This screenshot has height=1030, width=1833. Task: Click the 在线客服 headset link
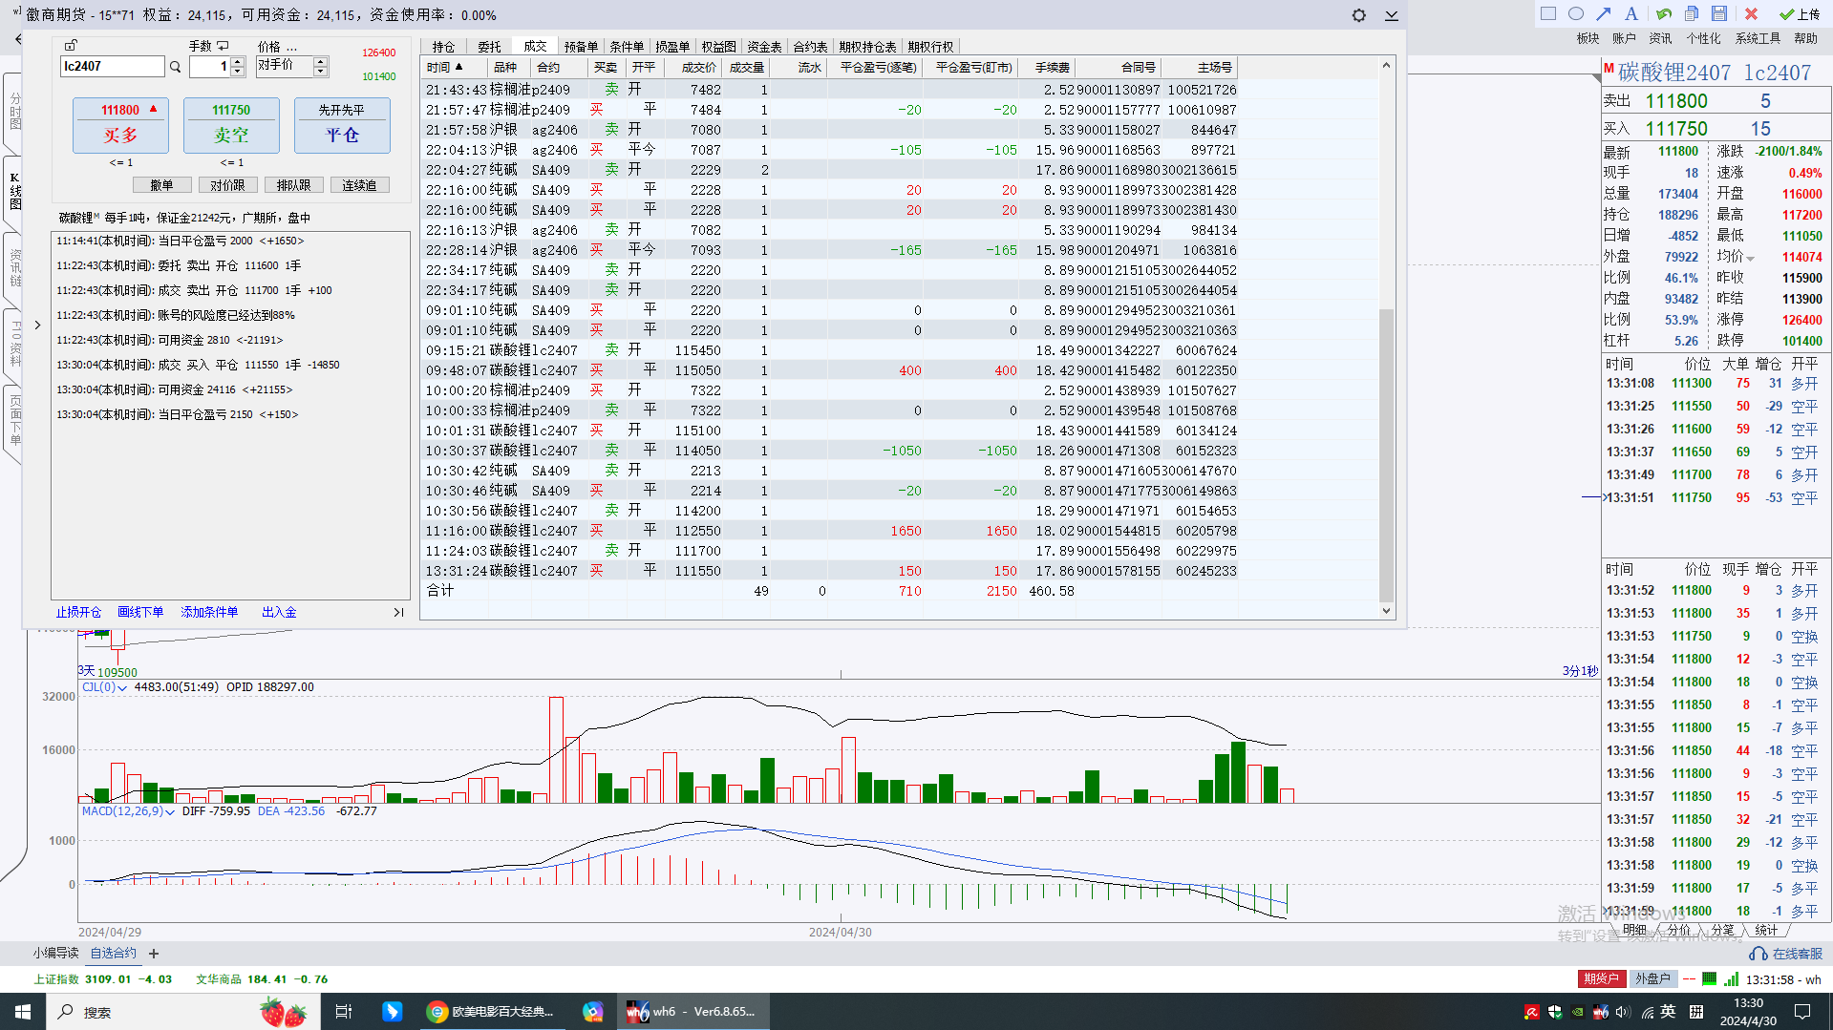pos(1785,954)
